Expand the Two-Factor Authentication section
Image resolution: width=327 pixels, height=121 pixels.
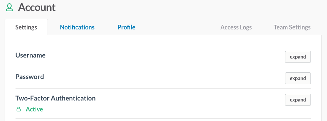[x=298, y=100]
